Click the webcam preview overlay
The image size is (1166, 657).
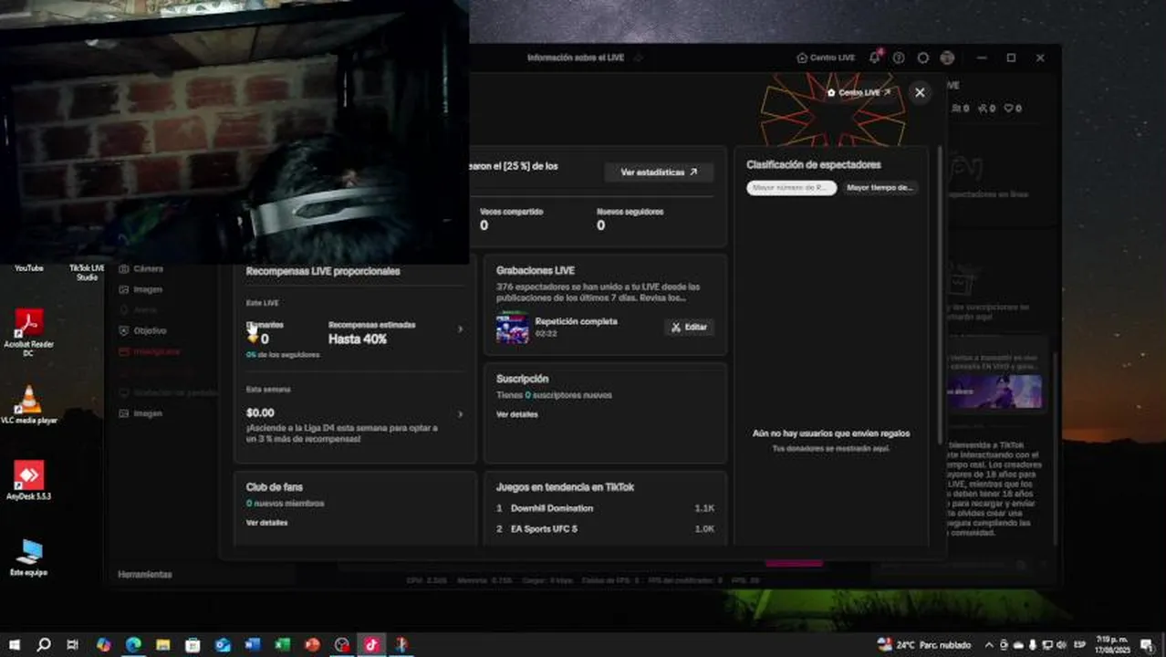pos(234,132)
